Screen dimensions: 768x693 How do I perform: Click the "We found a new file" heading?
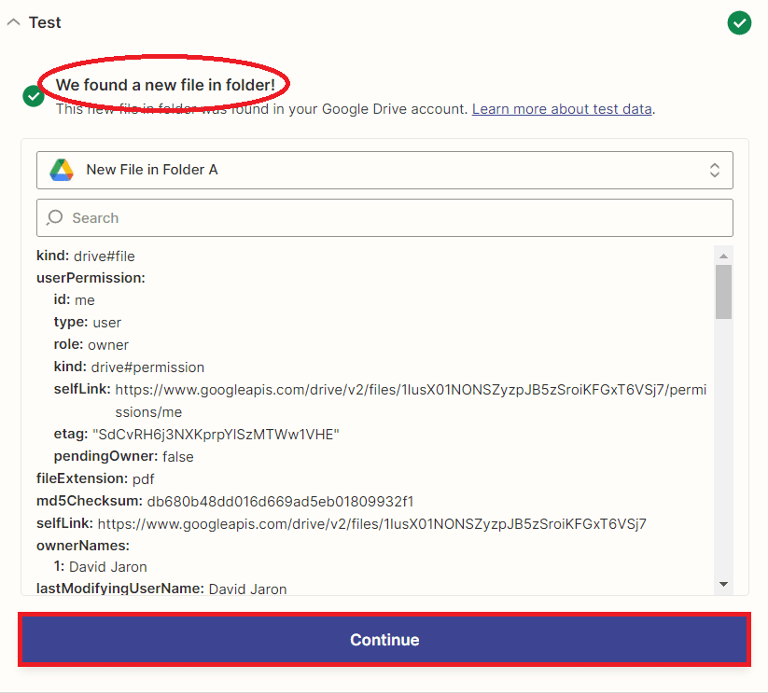point(165,85)
